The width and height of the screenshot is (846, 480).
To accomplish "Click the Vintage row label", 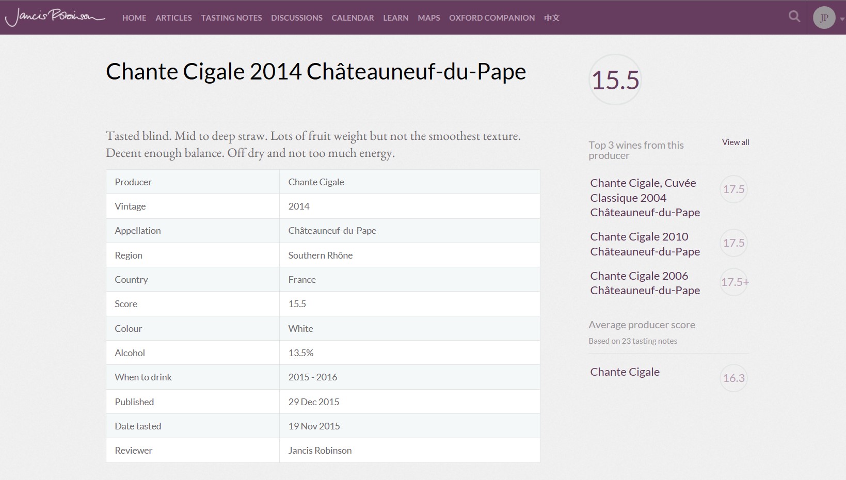I will 130,206.
